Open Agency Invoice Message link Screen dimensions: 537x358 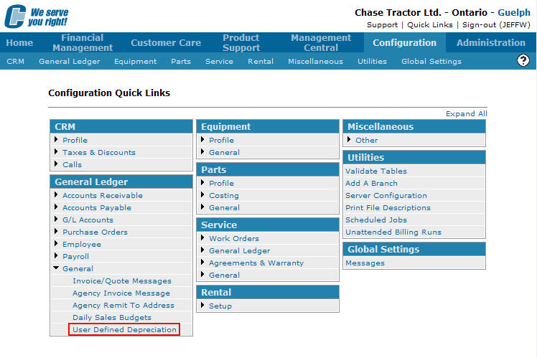(x=121, y=293)
